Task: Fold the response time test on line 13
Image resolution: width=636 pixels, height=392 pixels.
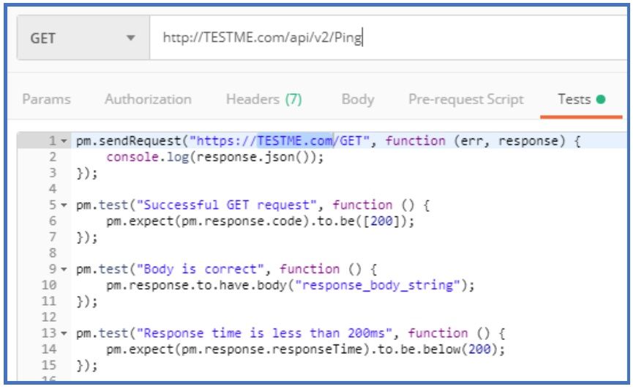Action: coord(64,333)
